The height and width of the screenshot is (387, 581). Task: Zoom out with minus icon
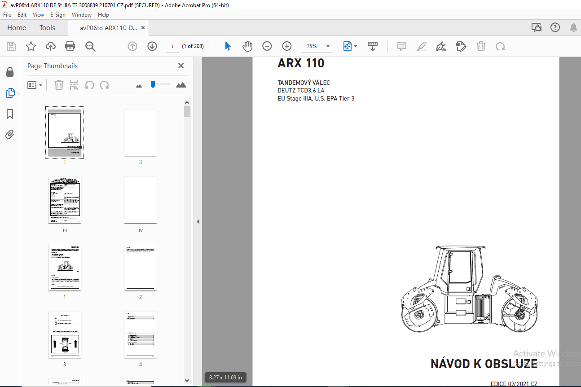tap(267, 46)
